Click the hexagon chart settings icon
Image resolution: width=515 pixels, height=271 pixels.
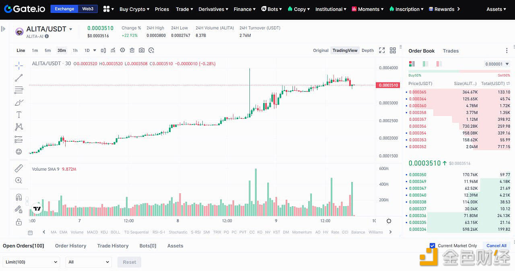point(123,50)
